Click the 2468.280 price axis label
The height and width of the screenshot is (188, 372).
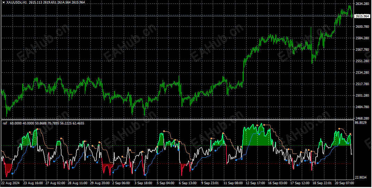click(362, 118)
